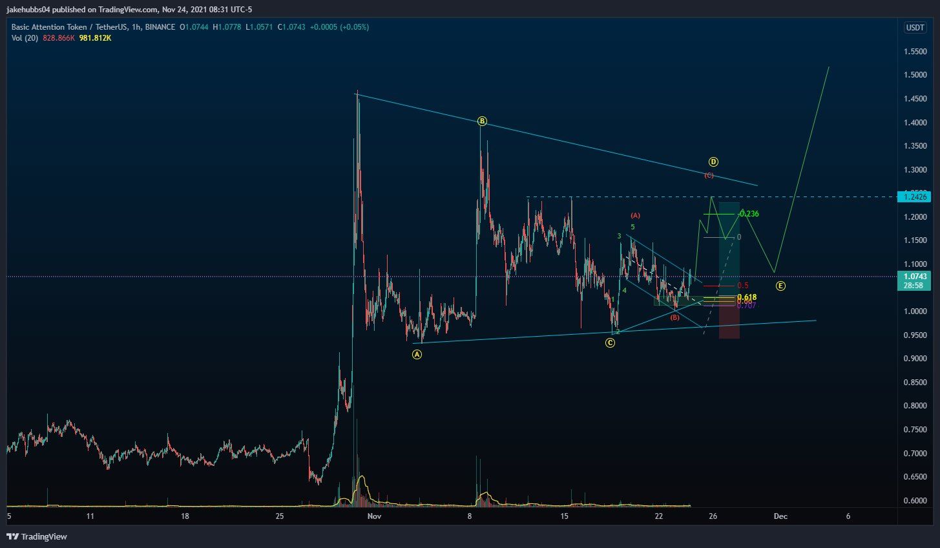Click the 0.7000 price axis label
This screenshot has height=548, width=940.
914,454
